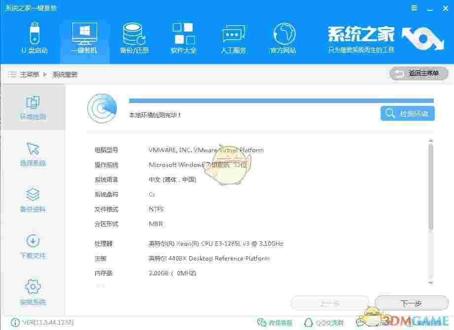
Task: Select the 环境检测 step in sidebar
Action: coord(33,107)
